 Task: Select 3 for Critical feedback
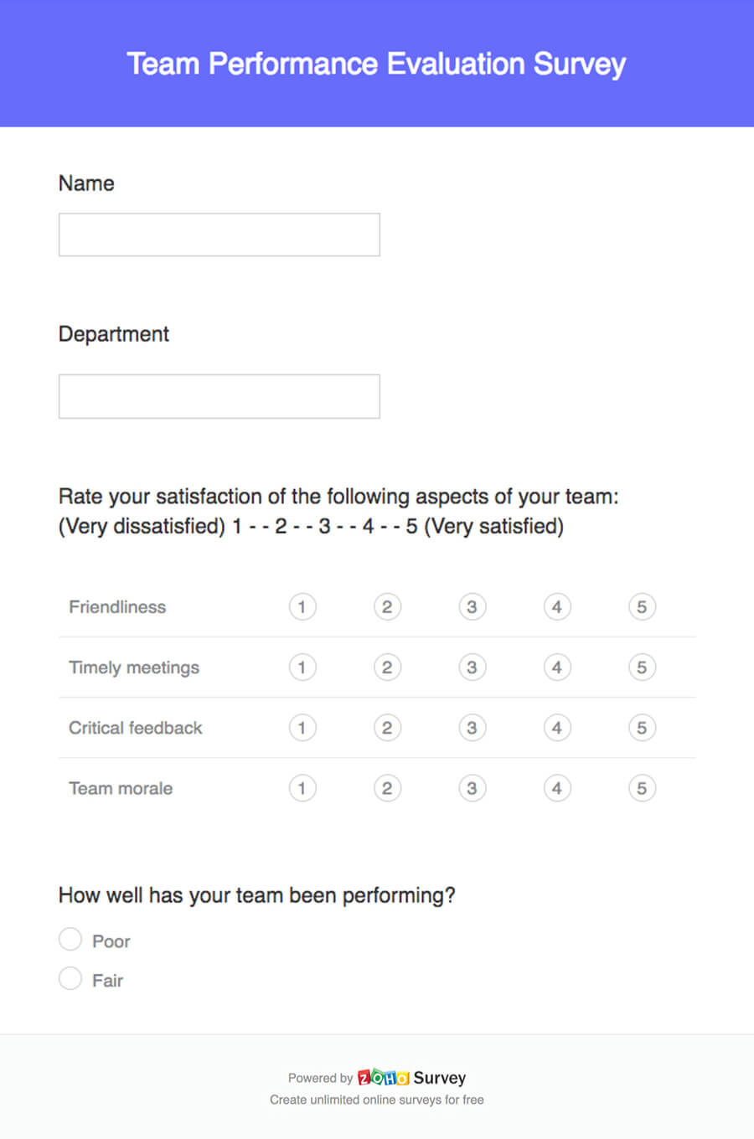[x=472, y=728]
